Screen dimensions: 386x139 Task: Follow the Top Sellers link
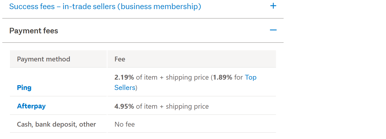pos(251,77)
